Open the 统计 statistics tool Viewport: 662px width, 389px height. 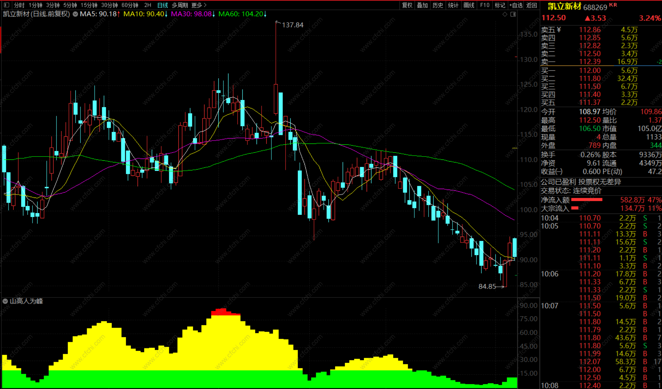(453, 5)
